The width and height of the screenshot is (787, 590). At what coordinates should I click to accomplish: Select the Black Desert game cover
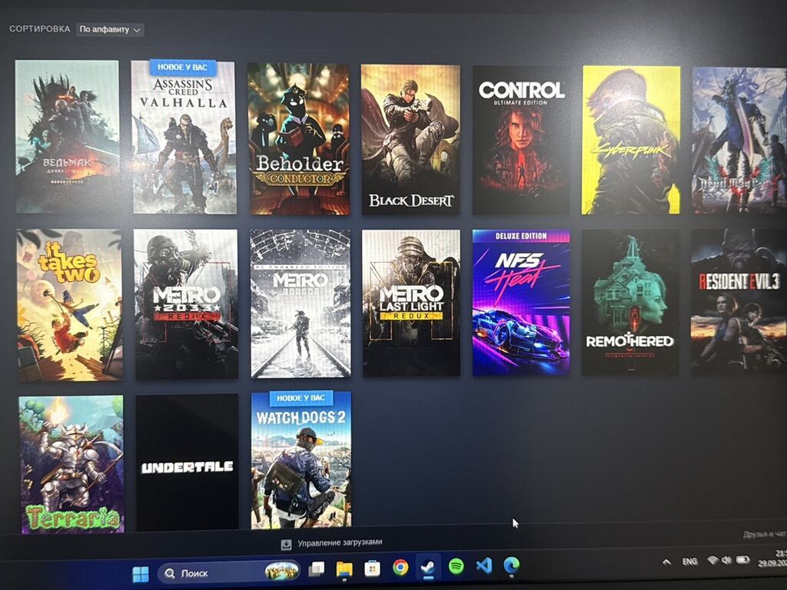point(411,140)
